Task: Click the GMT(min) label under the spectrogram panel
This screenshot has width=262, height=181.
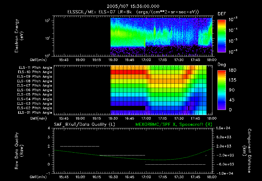Action: tap(38, 60)
